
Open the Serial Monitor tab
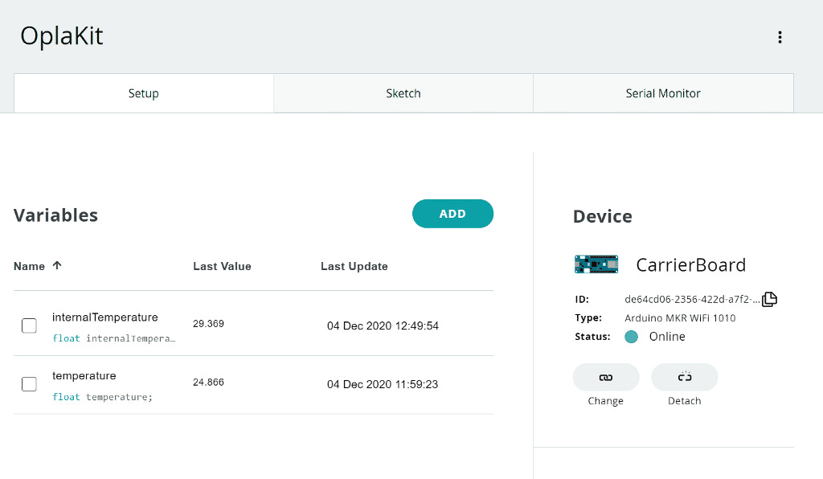pos(663,93)
